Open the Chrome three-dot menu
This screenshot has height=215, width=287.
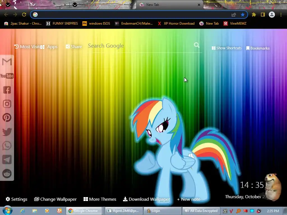281,15
